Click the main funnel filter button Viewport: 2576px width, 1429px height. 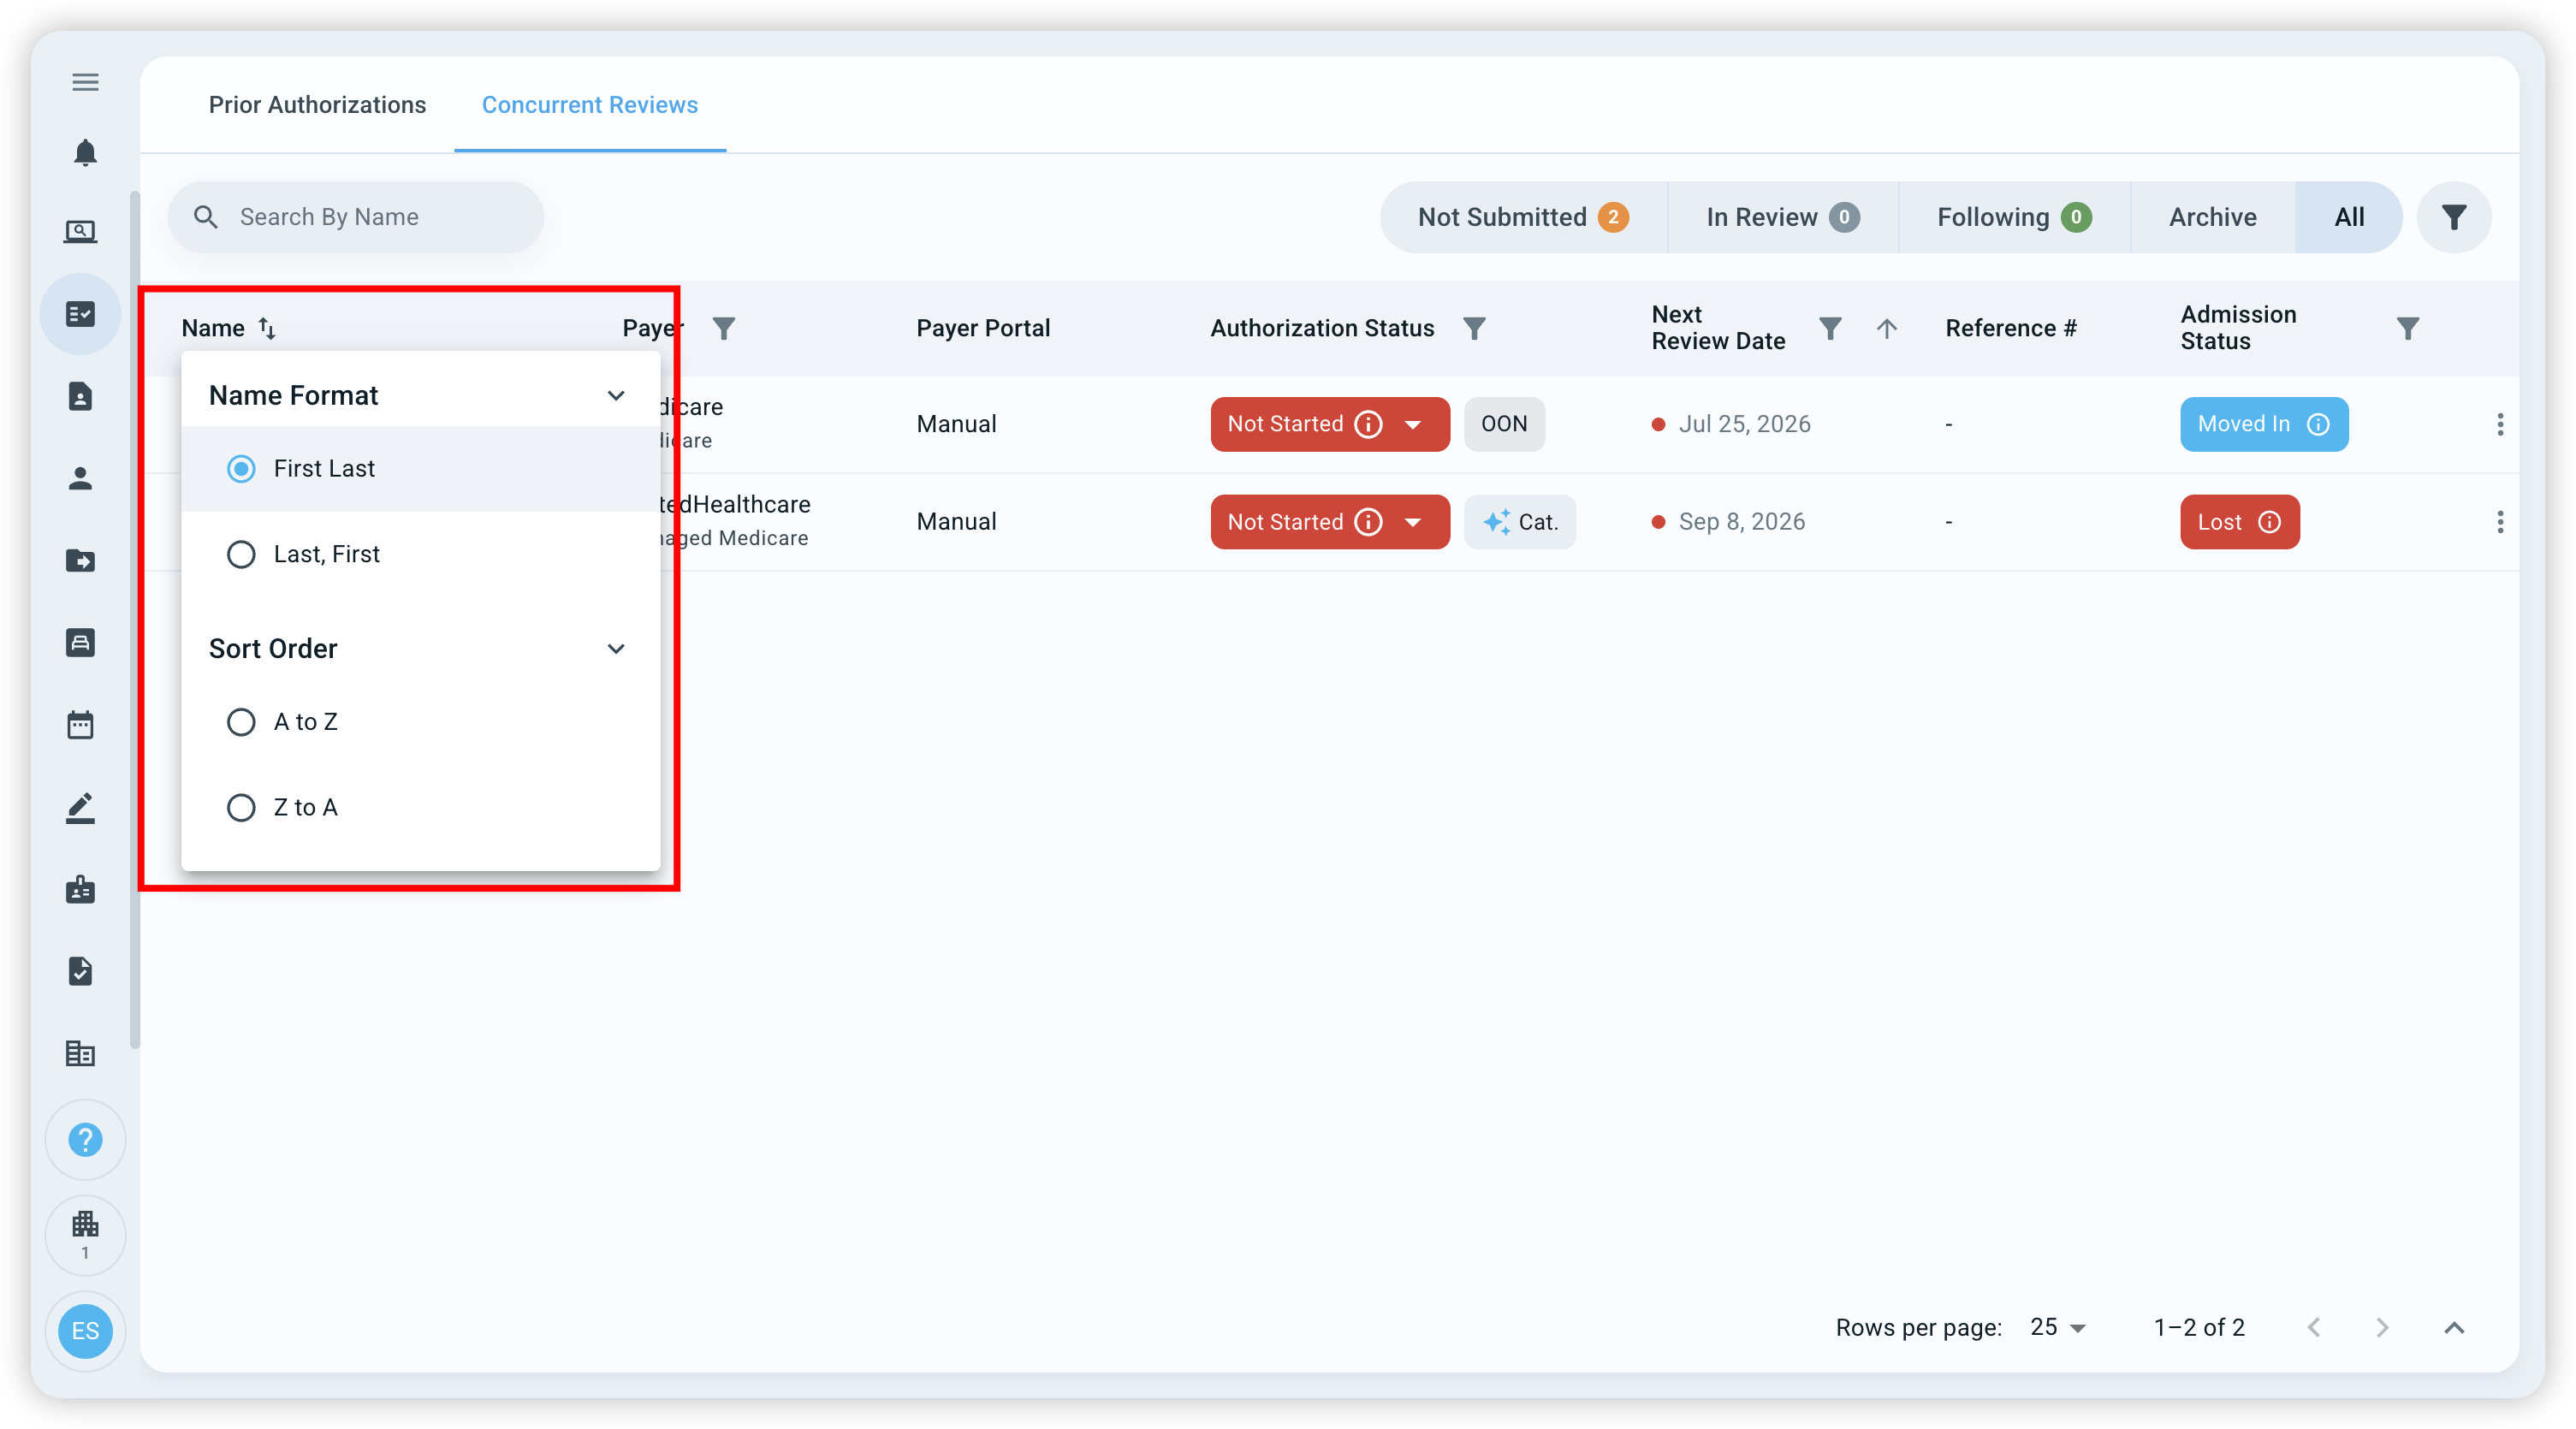point(2454,217)
